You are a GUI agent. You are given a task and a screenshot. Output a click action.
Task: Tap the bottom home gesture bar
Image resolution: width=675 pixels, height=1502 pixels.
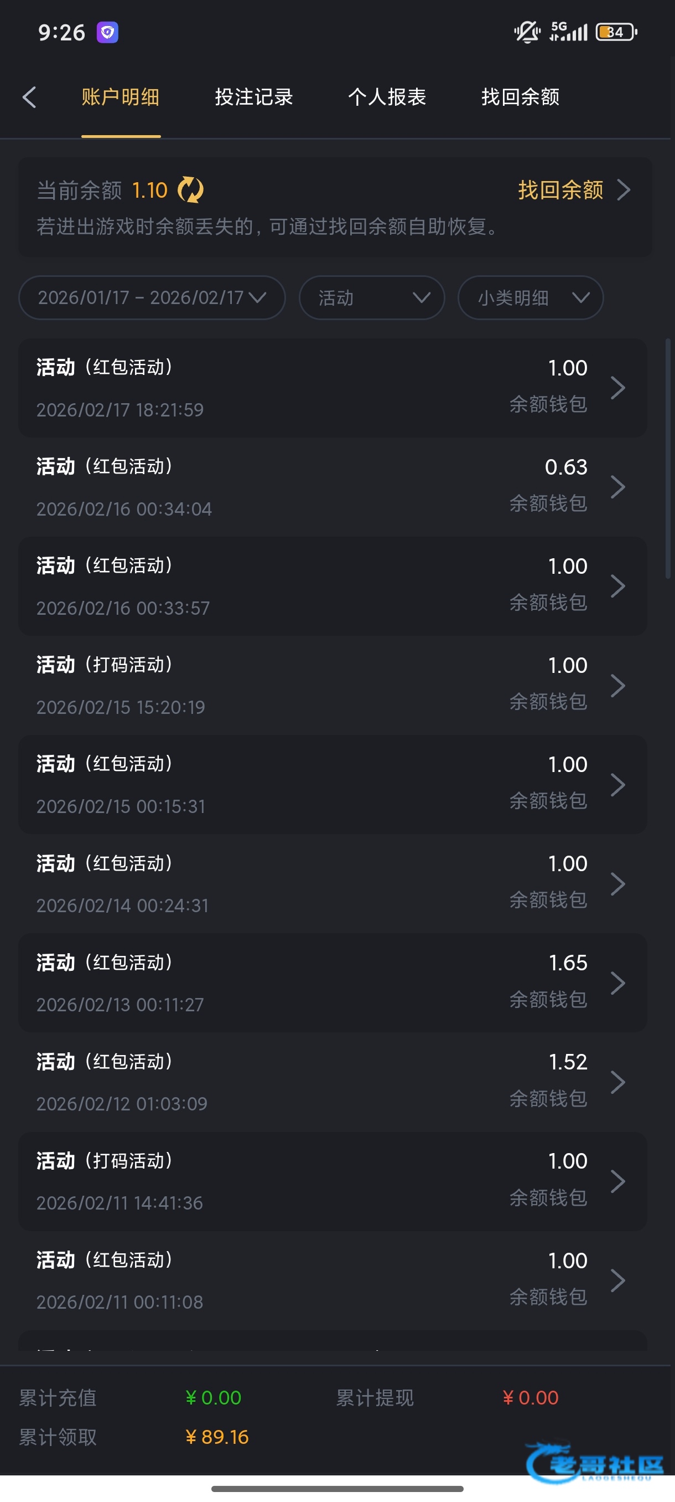(x=337, y=1489)
